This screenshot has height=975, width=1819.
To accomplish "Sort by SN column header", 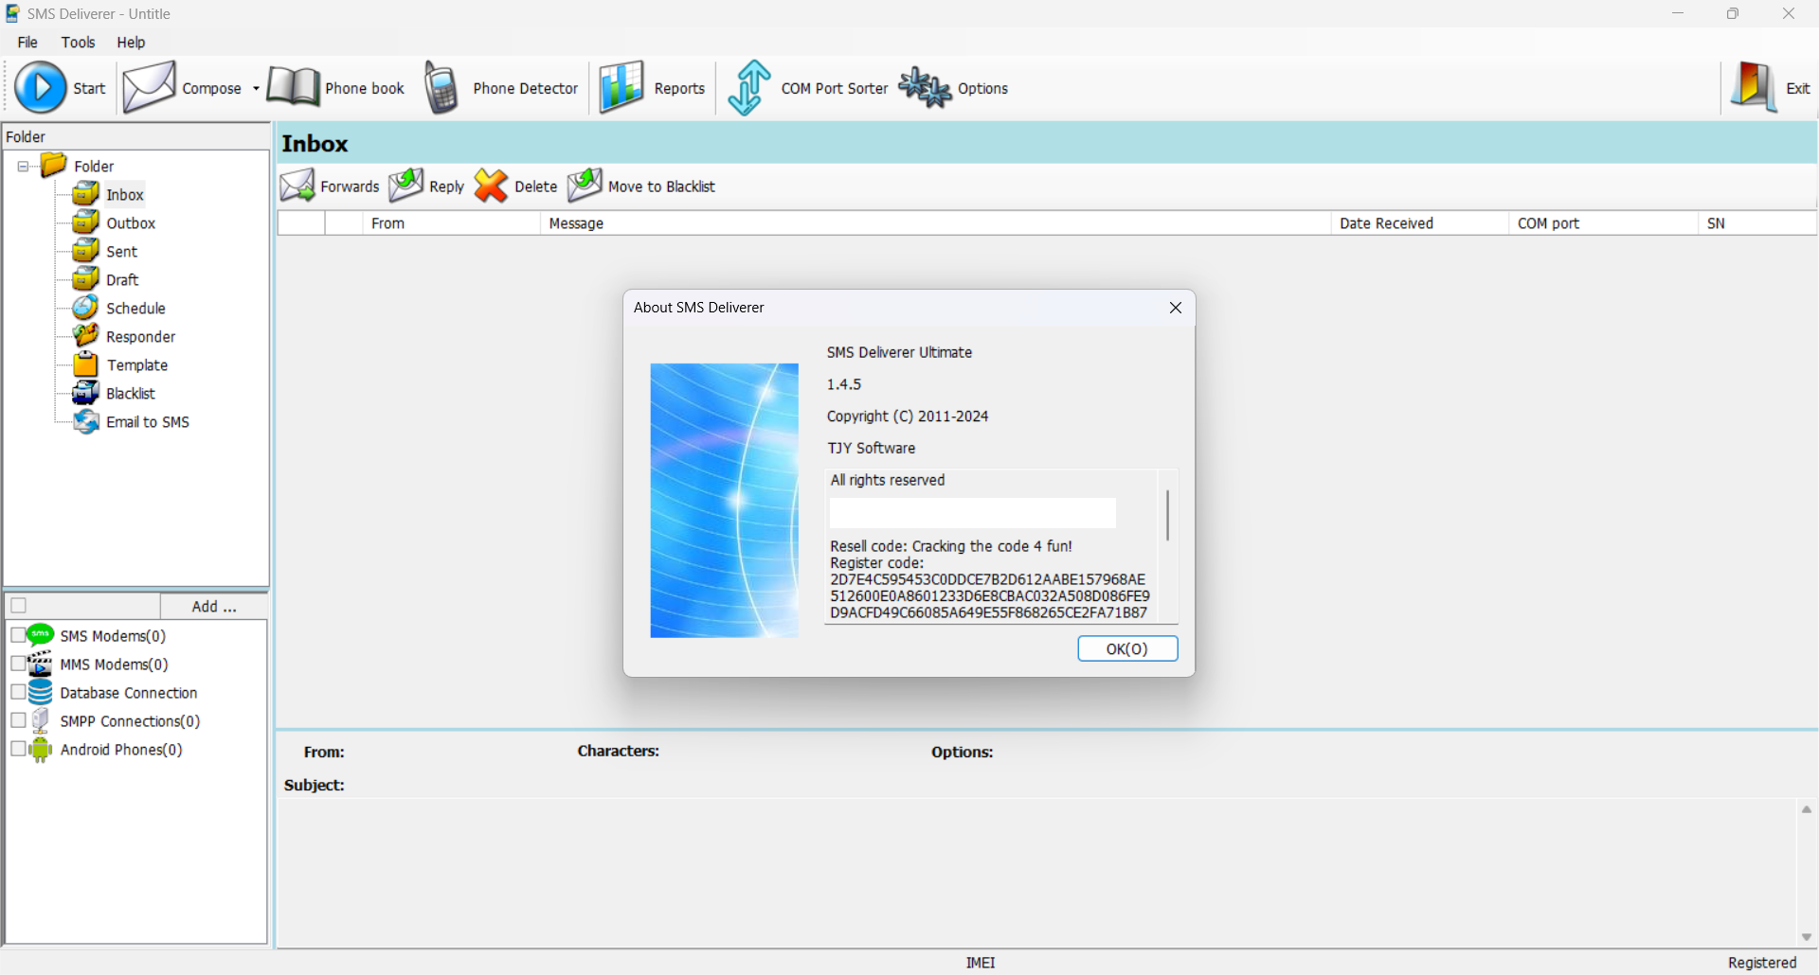I will 1758,223.
